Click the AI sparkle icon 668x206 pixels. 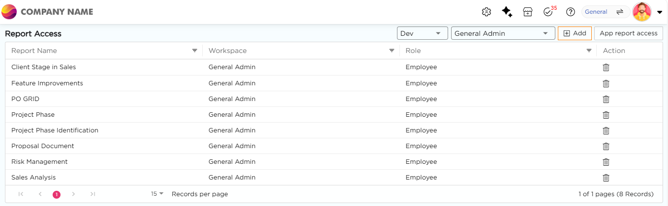[507, 12]
